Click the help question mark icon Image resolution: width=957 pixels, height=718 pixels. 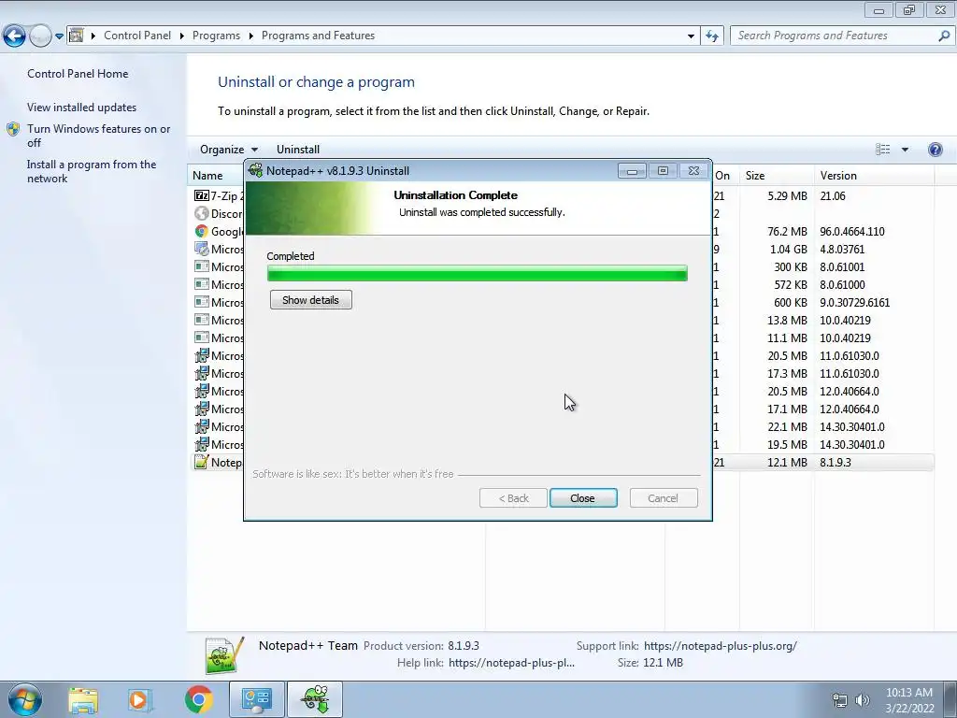[935, 150]
